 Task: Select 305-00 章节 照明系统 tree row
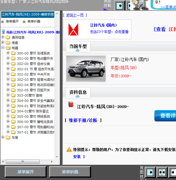(x=34, y=116)
